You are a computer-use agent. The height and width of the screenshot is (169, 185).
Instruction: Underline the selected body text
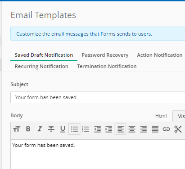pyautogui.click(x=63, y=129)
